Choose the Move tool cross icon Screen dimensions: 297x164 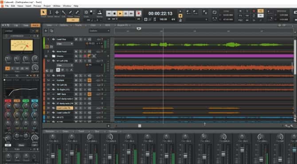pyautogui.click(x=57, y=12)
